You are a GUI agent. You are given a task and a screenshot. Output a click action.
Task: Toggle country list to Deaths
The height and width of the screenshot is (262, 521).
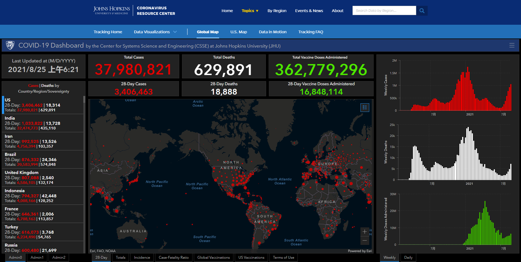pyautogui.click(x=47, y=86)
